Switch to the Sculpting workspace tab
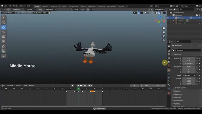This screenshot has width=202, height=114. coord(54,6)
